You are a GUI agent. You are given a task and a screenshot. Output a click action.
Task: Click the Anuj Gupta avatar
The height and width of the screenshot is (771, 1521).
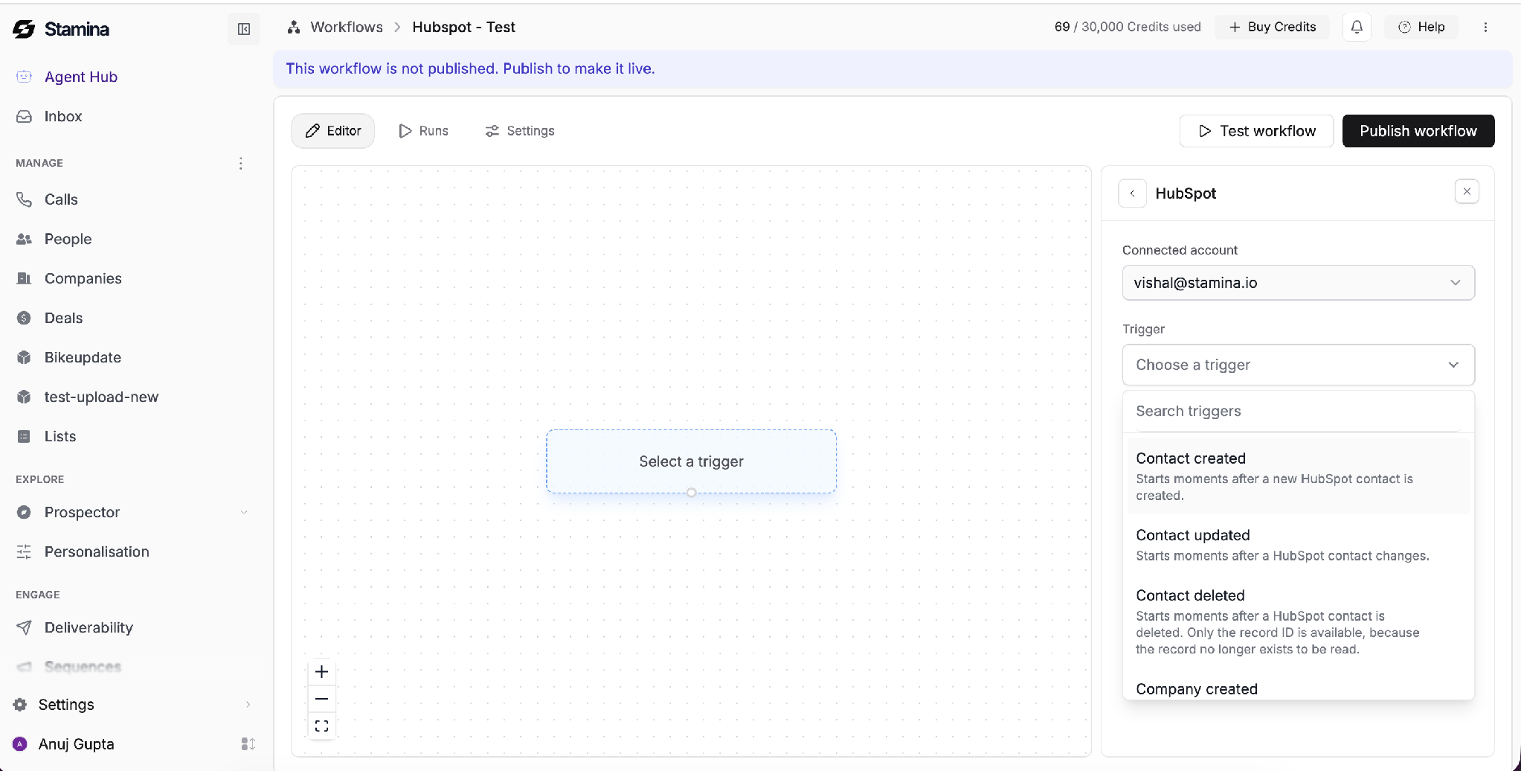(20, 744)
